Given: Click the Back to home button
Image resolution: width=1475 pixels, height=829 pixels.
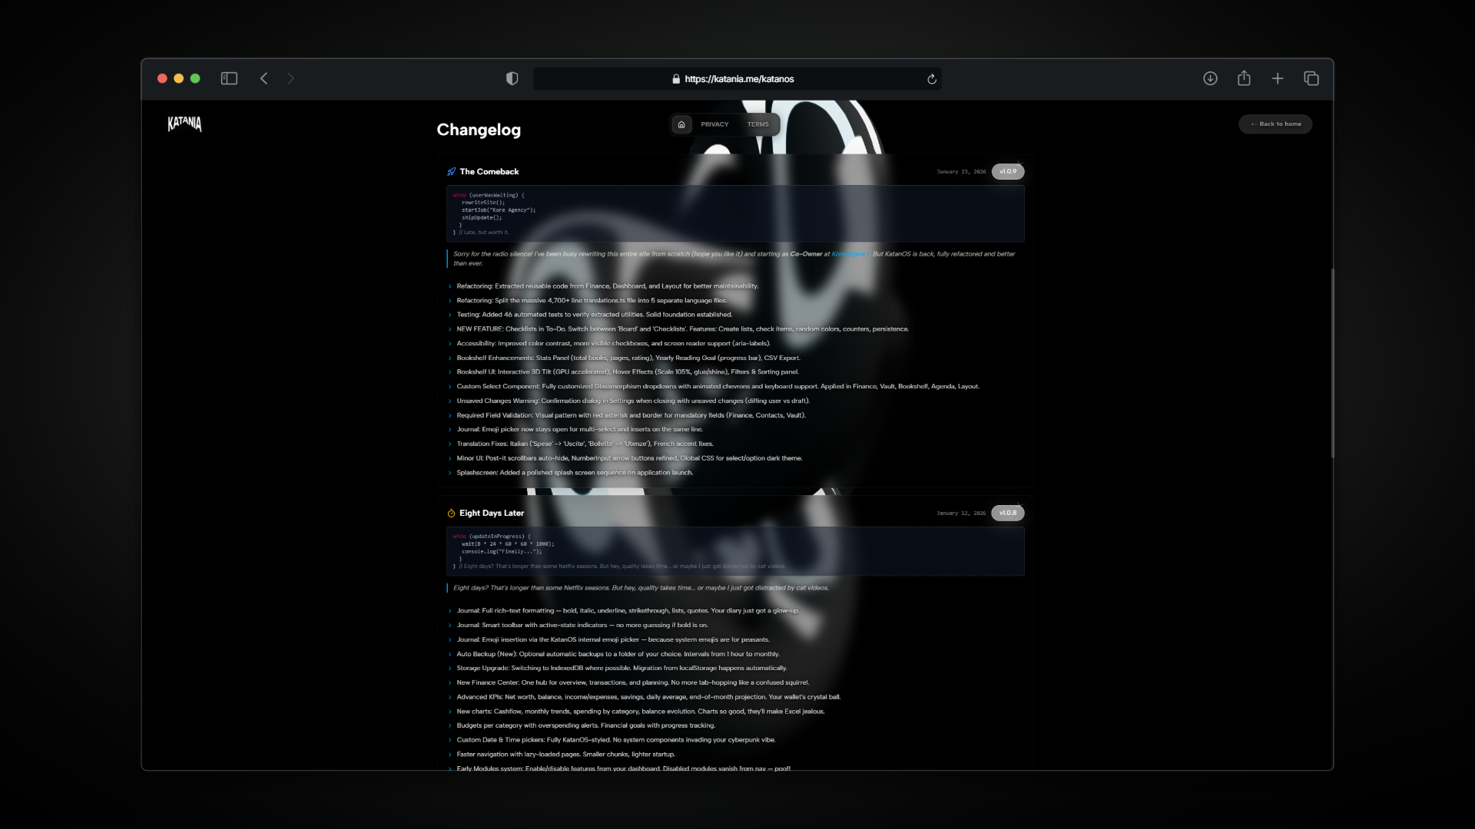Looking at the screenshot, I should click(x=1275, y=124).
